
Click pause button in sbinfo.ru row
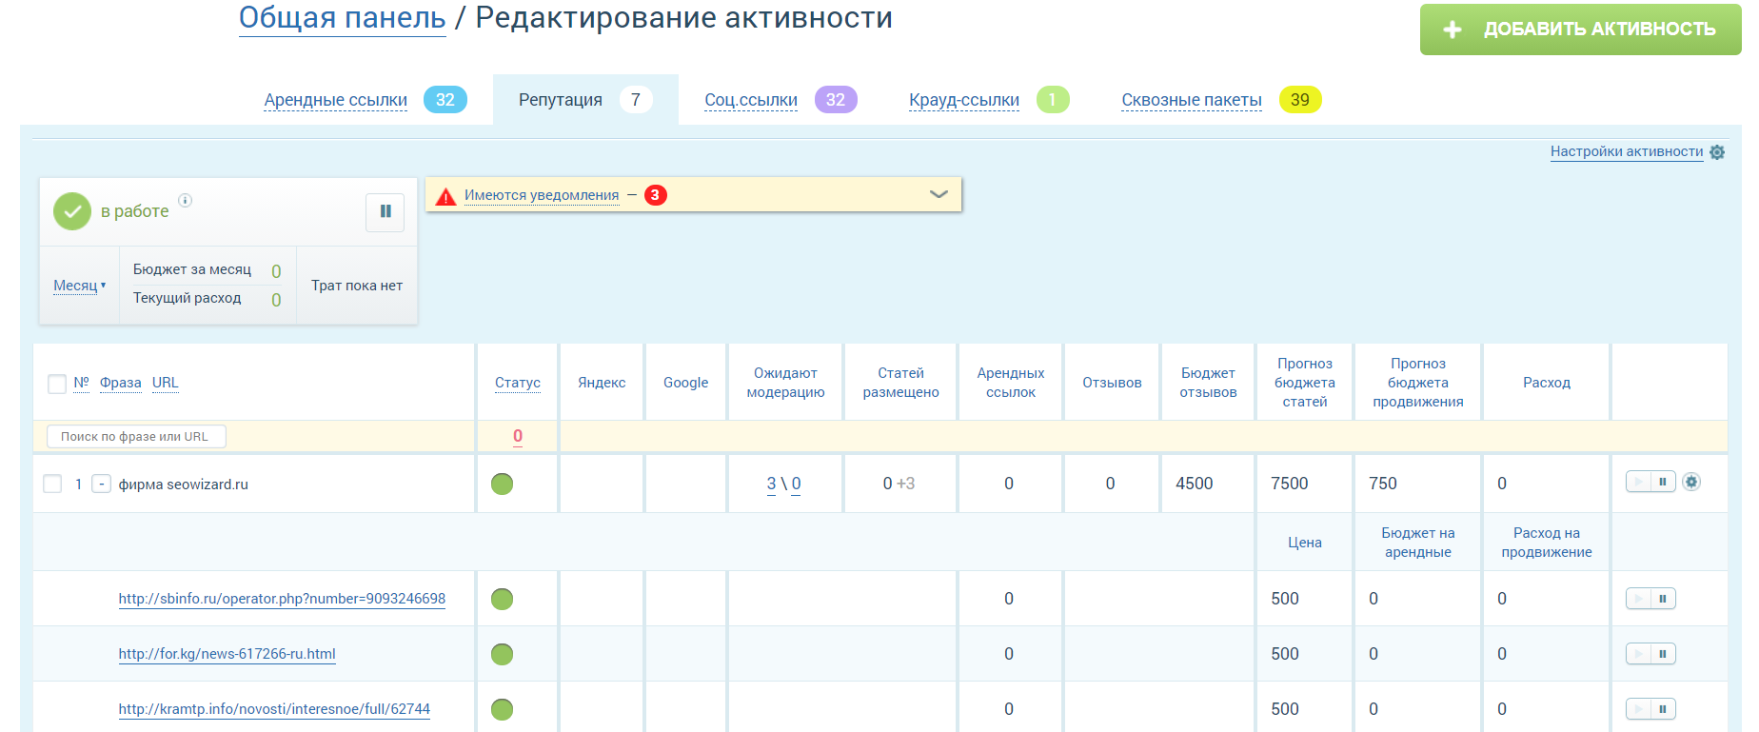pyautogui.click(x=1663, y=599)
